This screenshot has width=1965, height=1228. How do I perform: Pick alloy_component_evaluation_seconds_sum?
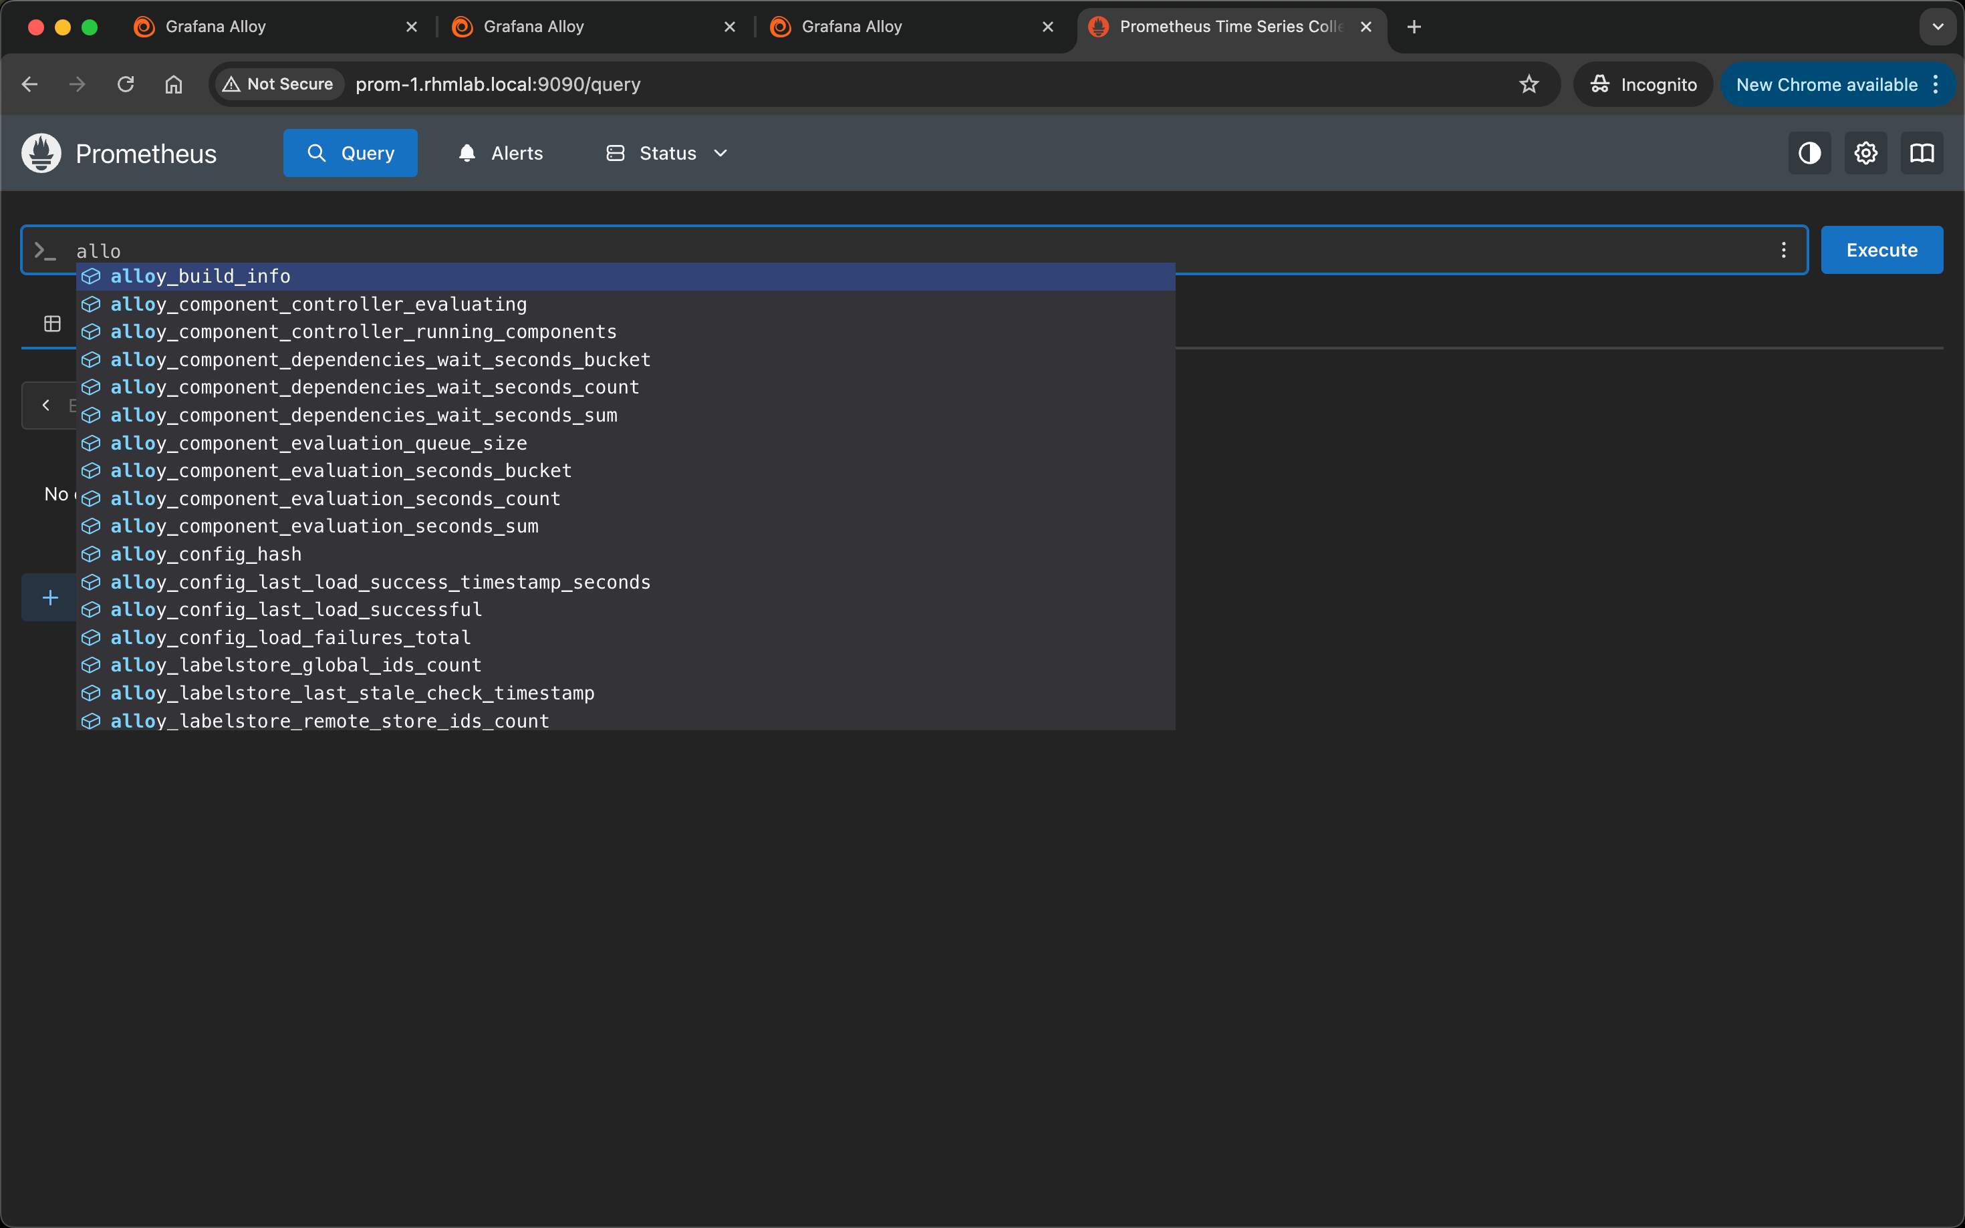pos(626,525)
